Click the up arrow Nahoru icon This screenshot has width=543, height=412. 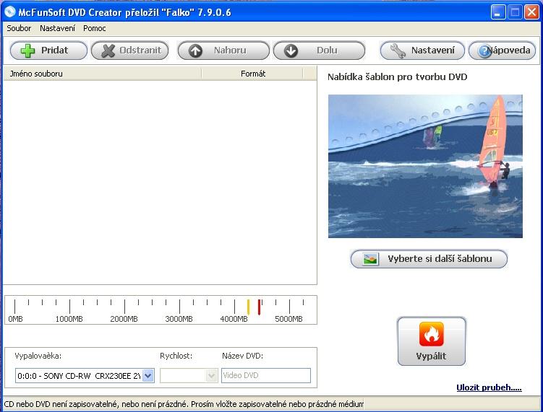pos(195,51)
